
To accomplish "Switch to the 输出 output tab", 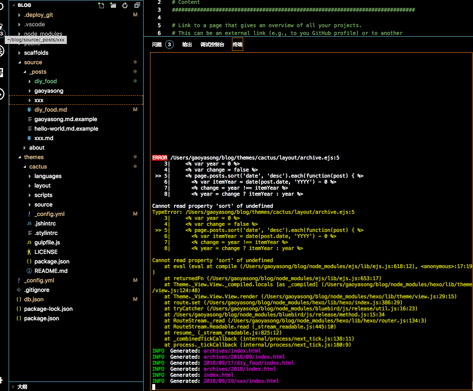I will [187, 45].
